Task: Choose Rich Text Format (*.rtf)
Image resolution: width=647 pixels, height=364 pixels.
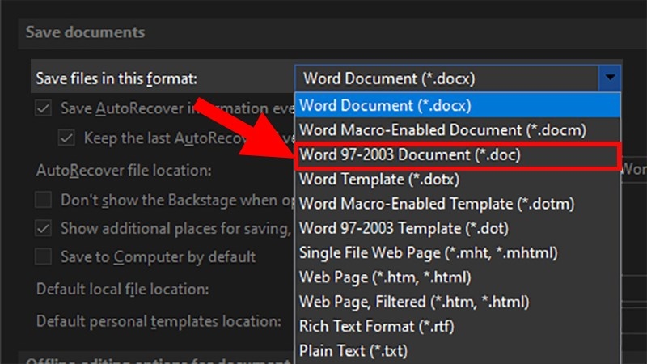Action: pos(458,326)
